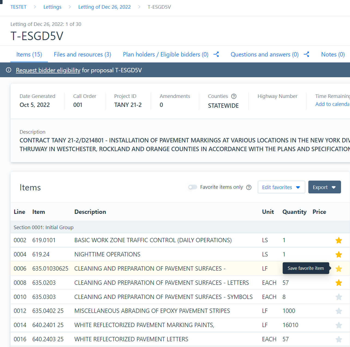Favorite line 0016 White Reflectorized Pavement Letters
Image resolution: width=350 pixels, height=347 pixels.
coord(339,339)
